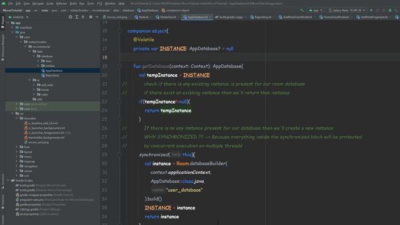400x225 pixels.
Task: Open Project panel settings gear
Action: click(91, 17)
